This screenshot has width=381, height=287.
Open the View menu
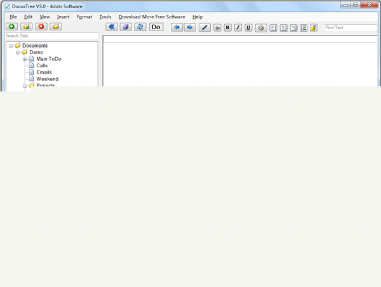pyautogui.click(x=44, y=17)
